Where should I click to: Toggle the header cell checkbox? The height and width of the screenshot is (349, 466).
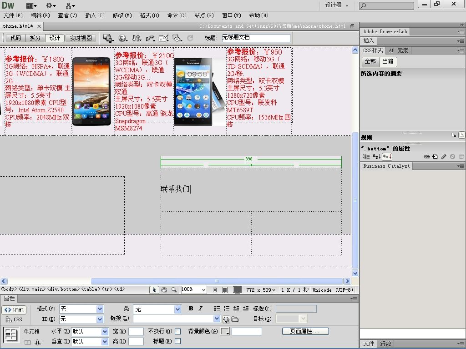pyautogui.click(x=178, y=341)
